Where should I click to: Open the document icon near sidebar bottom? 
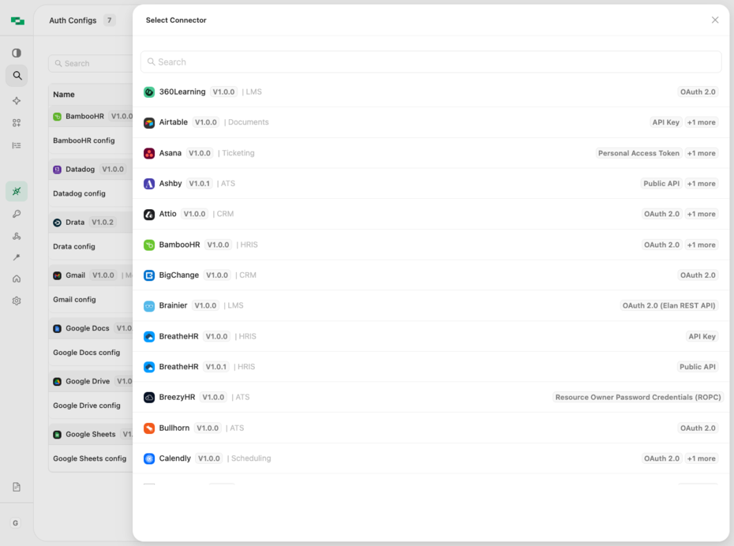click(x=17, y=487)
